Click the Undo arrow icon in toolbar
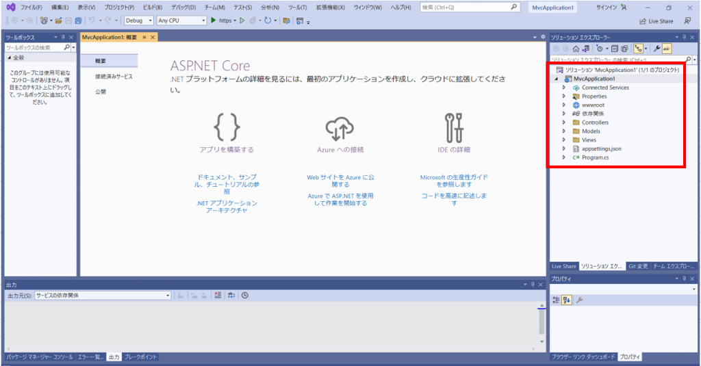 [x=92, y=21]
